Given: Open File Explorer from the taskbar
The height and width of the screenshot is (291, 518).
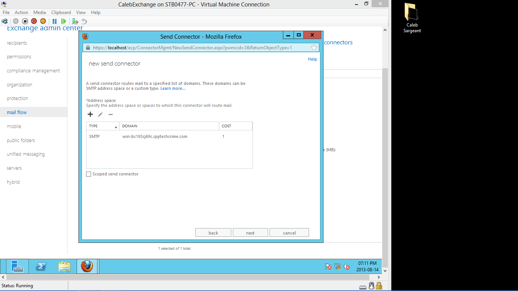Looking at the screenshot, I should click(x=64, y=266).
